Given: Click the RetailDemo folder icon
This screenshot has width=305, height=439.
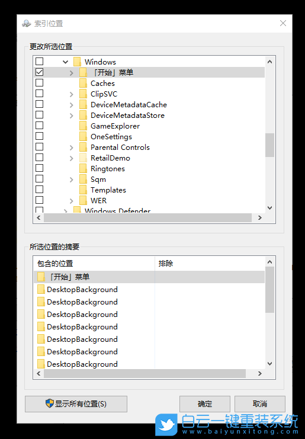Looking at the screenshot, I should click(83, 158).
